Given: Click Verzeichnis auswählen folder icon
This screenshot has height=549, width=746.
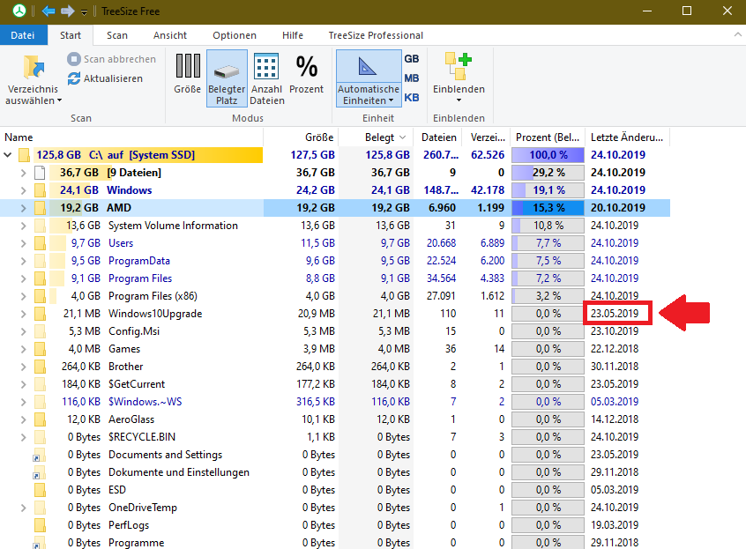Looking at the screenshot, I should click(x=34, y=67).
